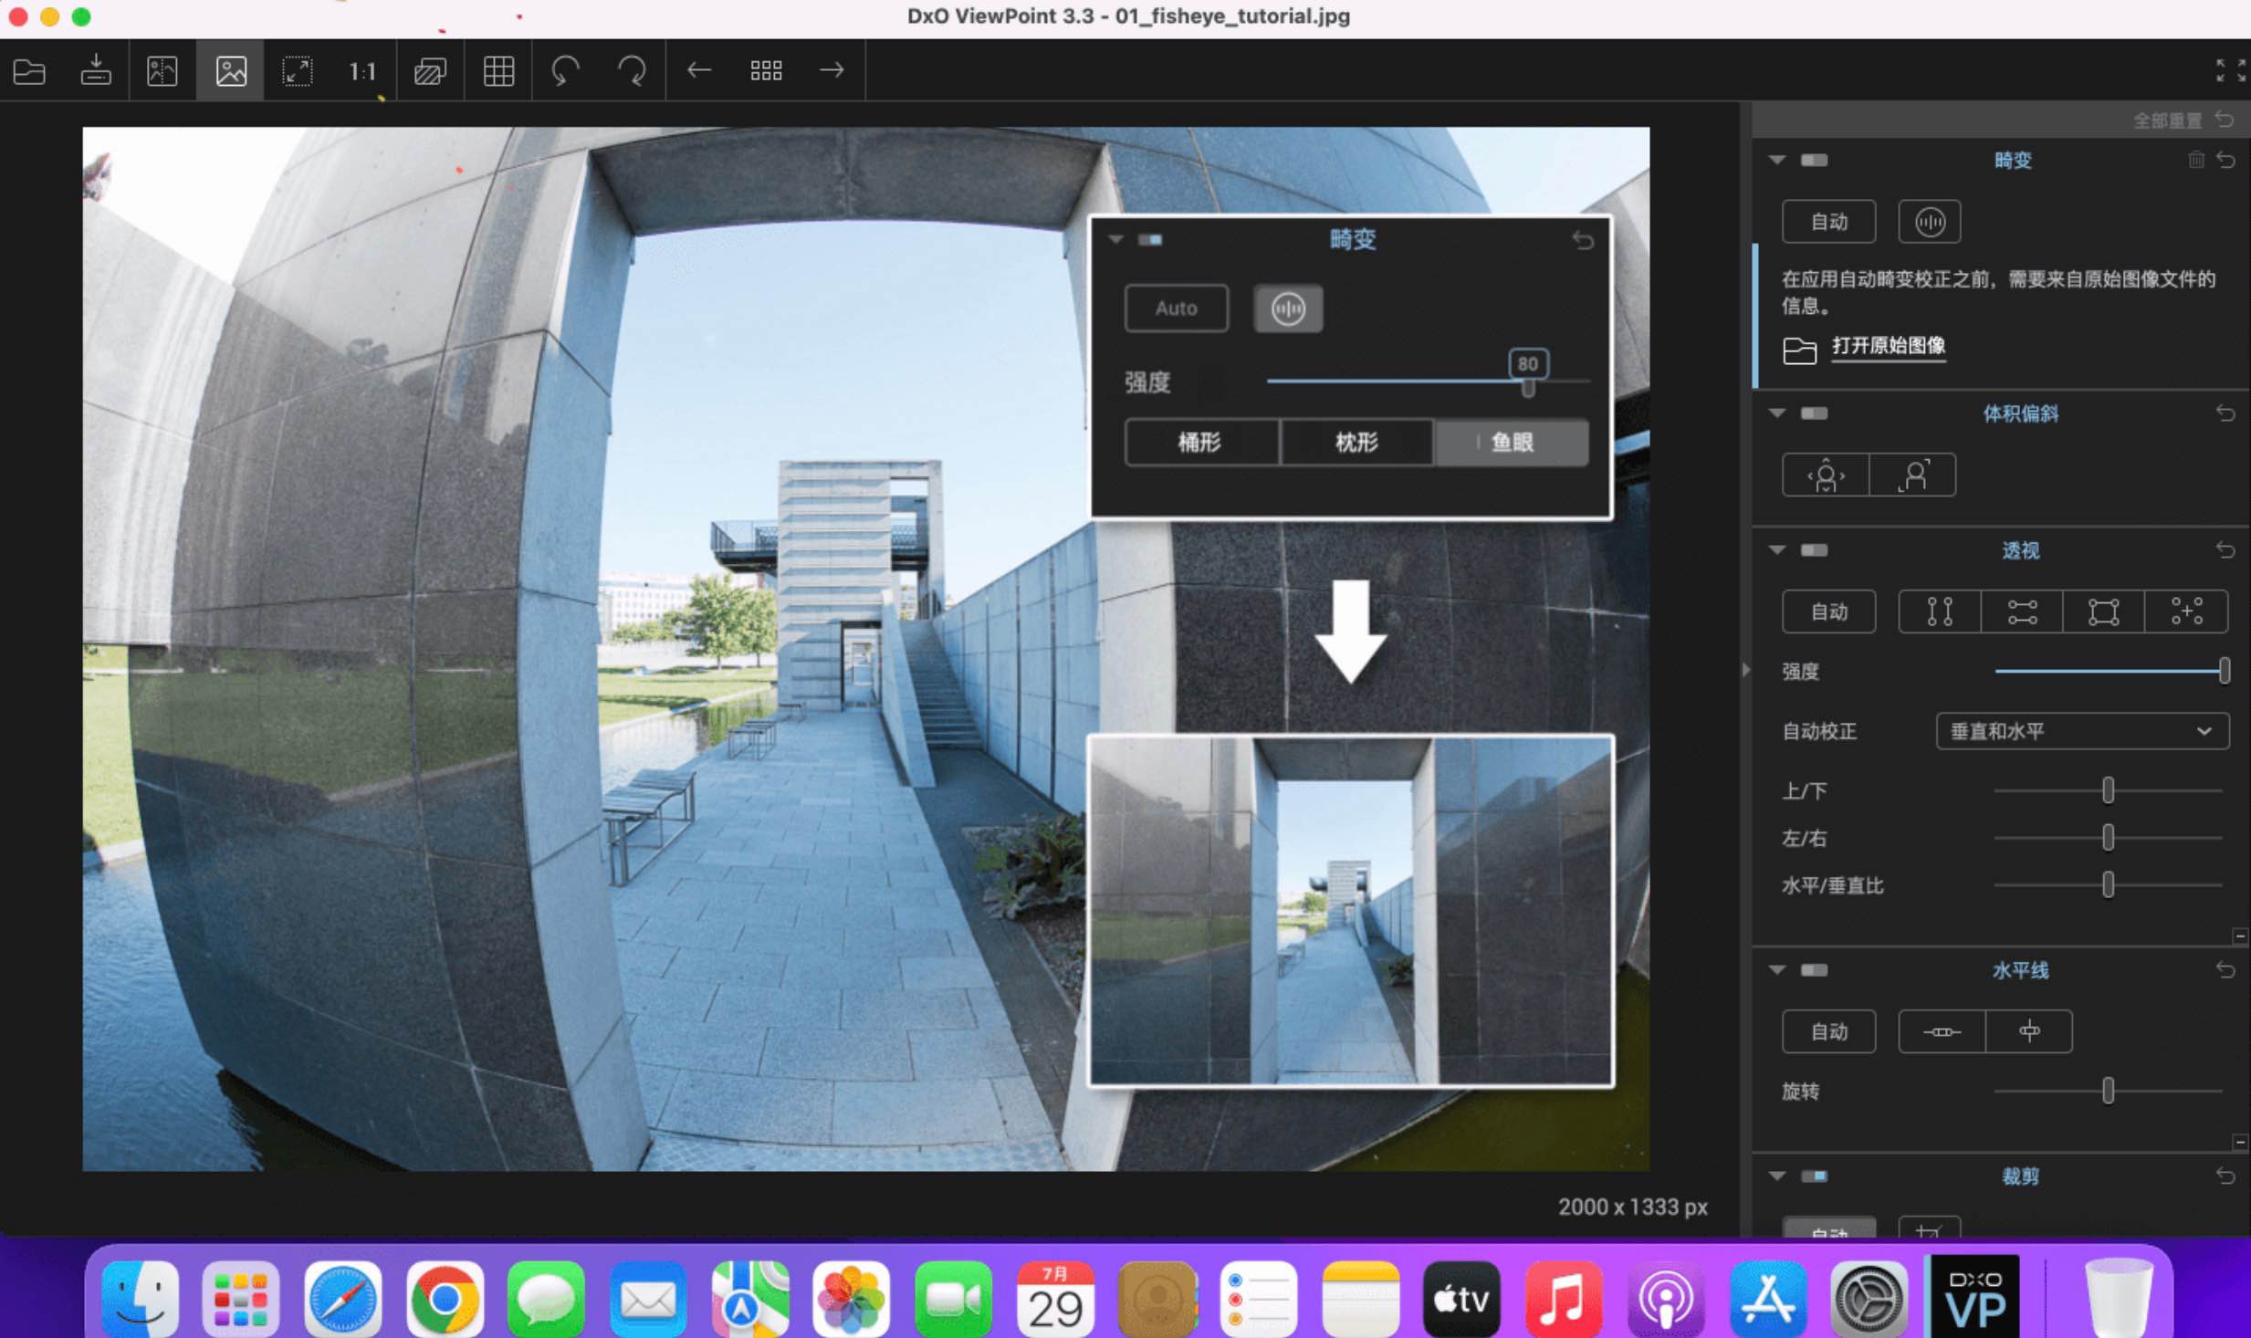Click the 8-point perspective tool icon
This screenshot has height=1338, width=2251.
tap(2186, 612)
